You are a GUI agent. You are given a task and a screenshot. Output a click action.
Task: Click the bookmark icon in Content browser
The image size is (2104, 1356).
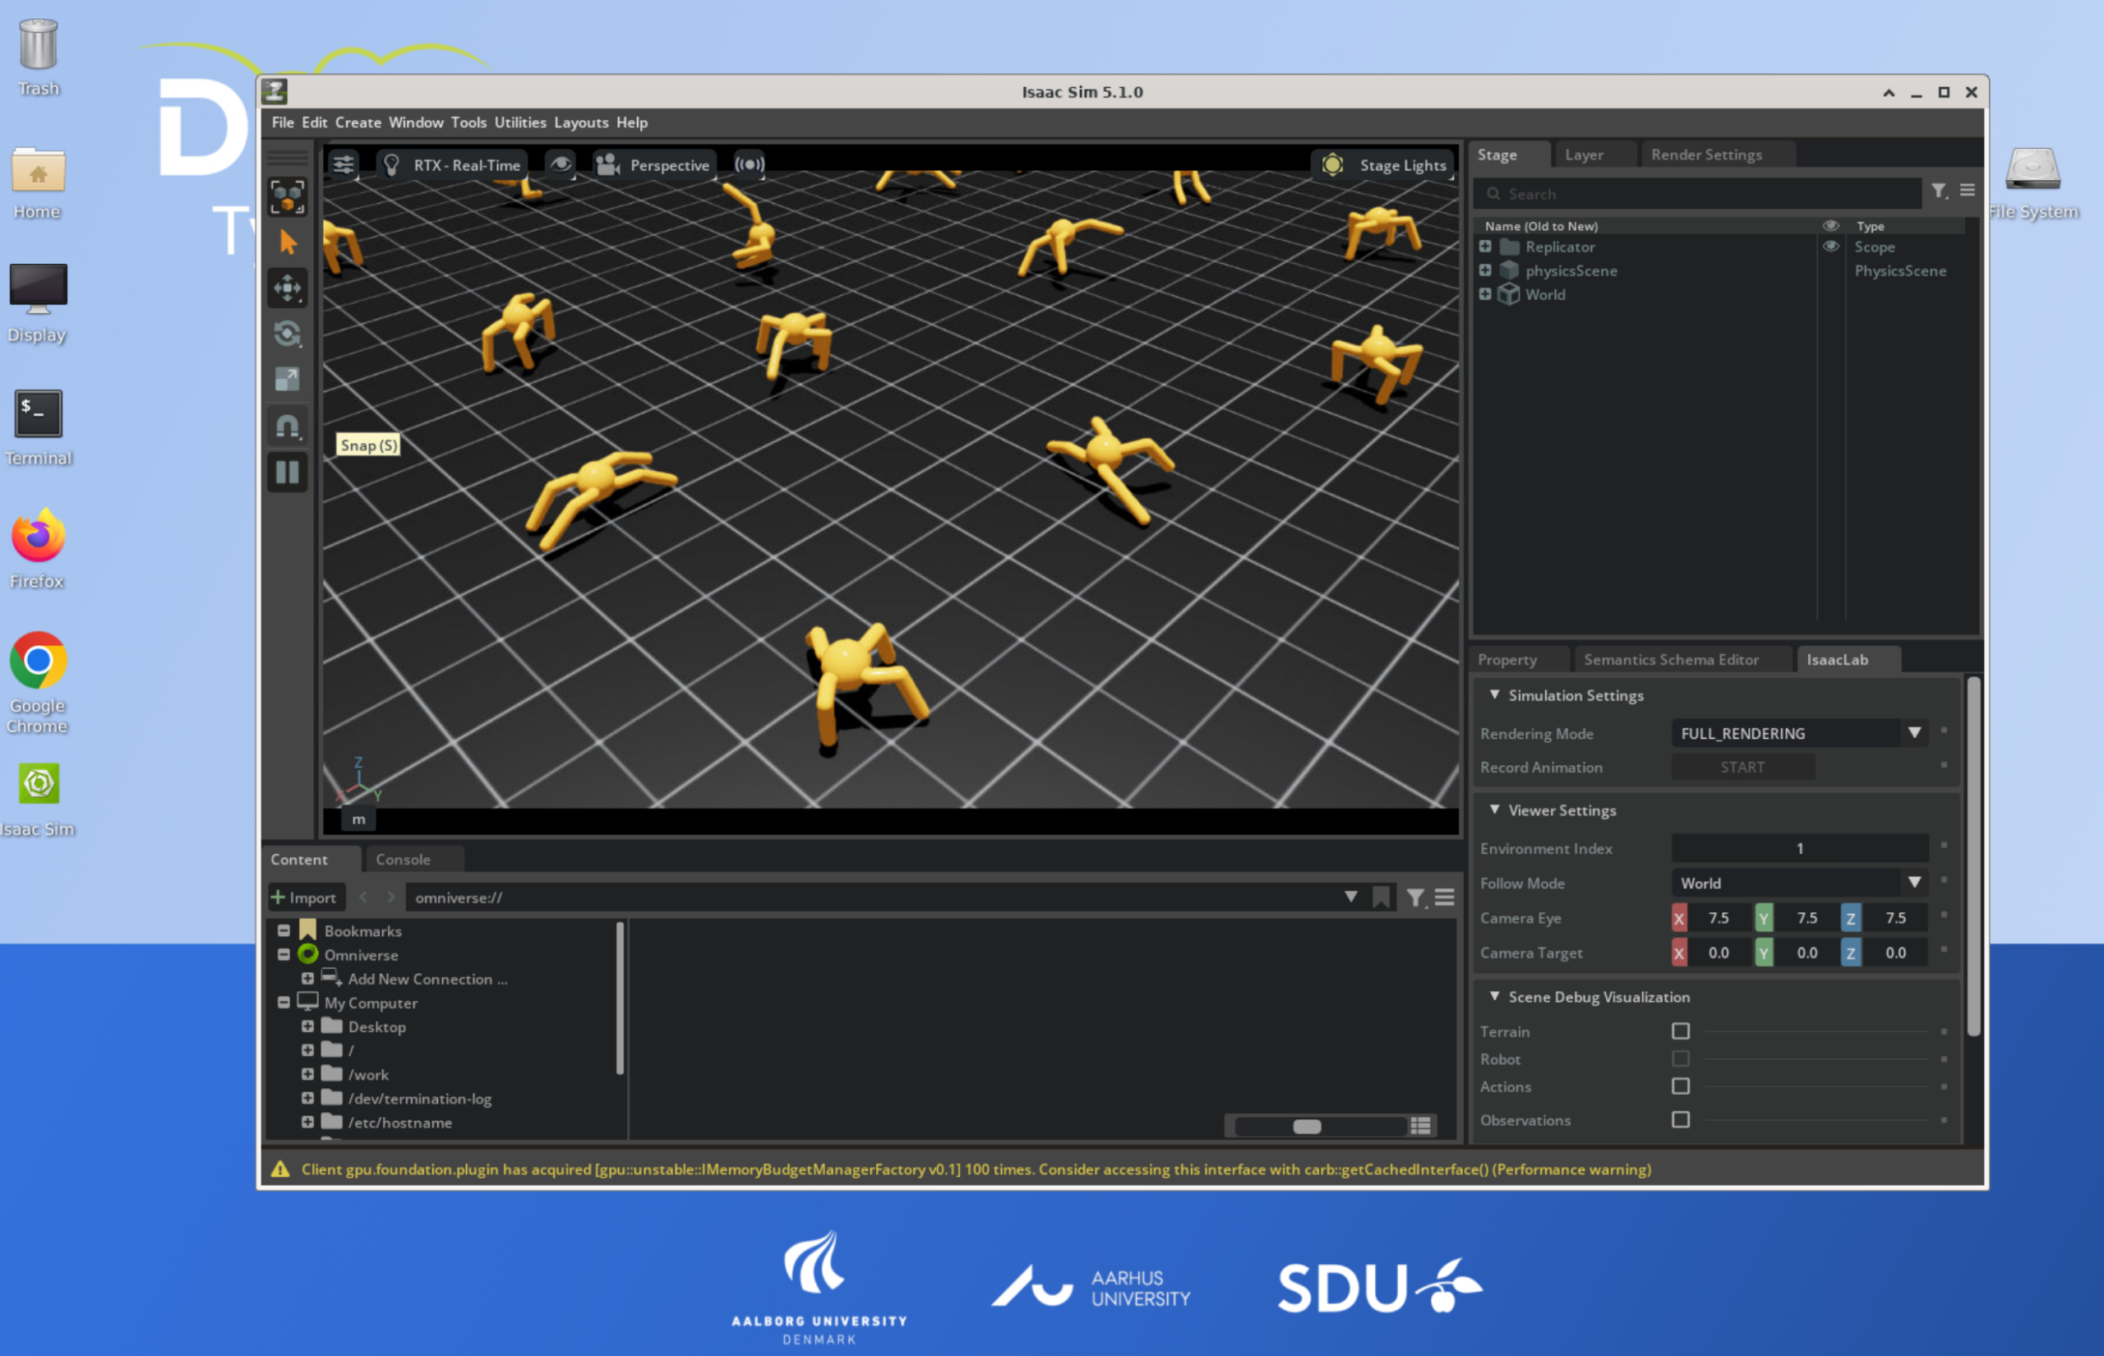coord(1381,897)
